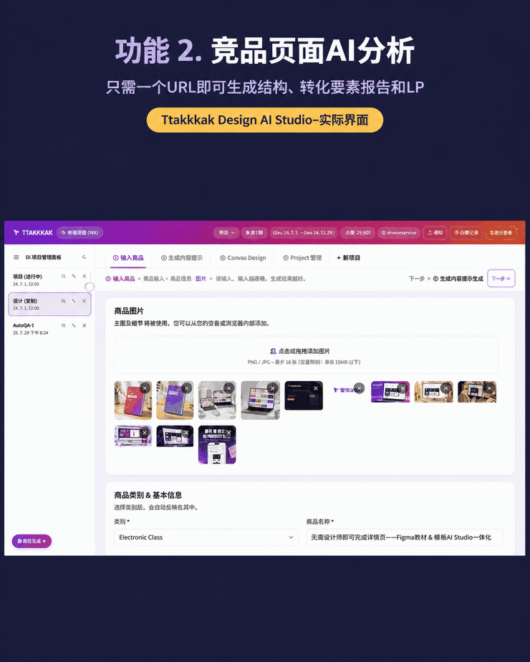
Task: Open the Project 管理 tab
Action: click(302, 257)
